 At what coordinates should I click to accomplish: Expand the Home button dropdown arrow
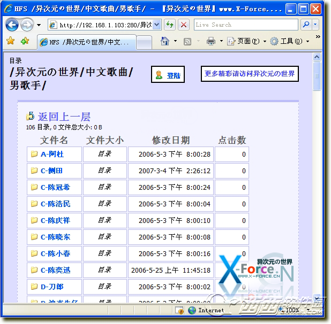(x=175, y=41)
